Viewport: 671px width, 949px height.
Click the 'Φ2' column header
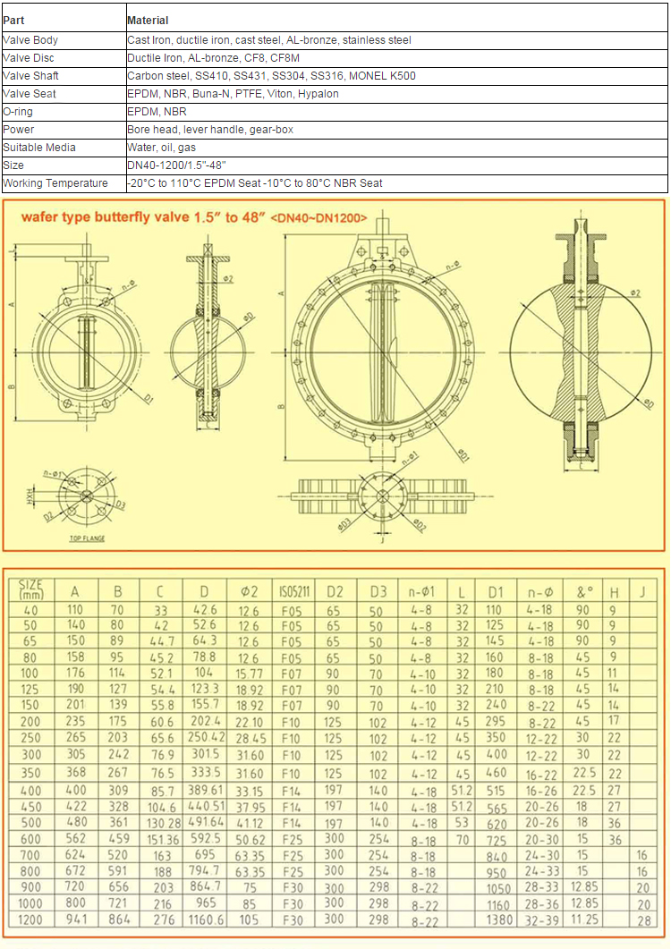click(249, 592)
